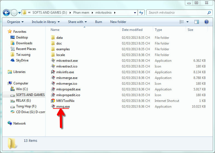This screenshot has height=153, width=215.
Task: Sort by the Date modified column header
Action: [x=132, y=30]
